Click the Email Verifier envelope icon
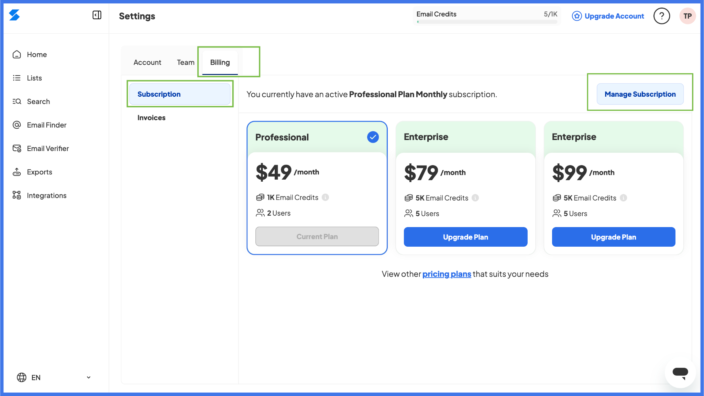Image resolution: width=704 pixels, height=396 pixels. pyautogui.click(x=16, y=148)
